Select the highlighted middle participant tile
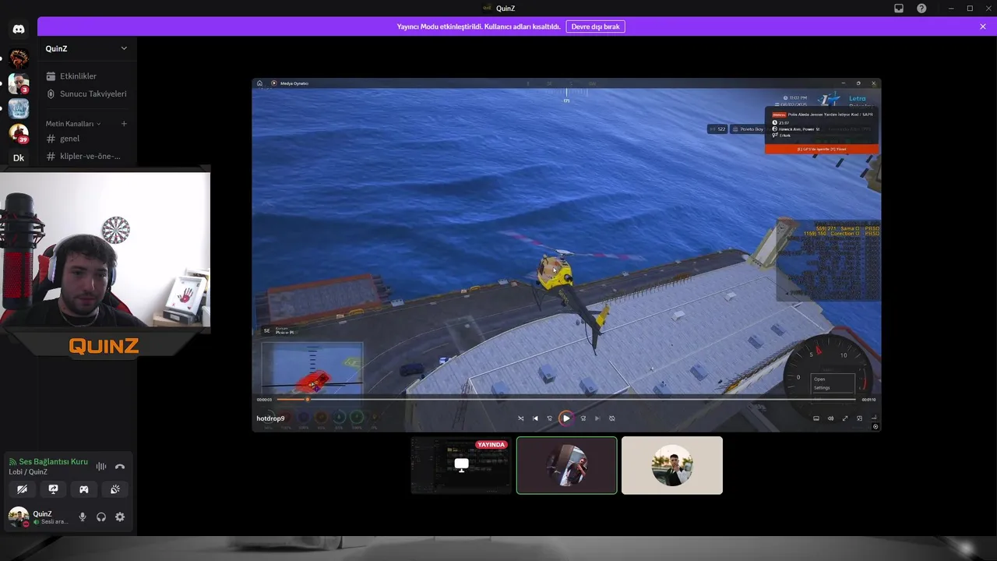The image size is (997, 561). point(567,465)
